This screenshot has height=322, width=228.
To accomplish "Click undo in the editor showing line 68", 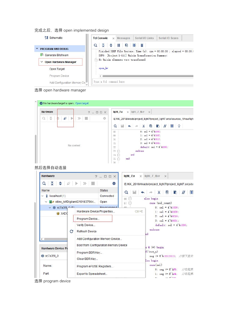I will click(x=130, y=126).
